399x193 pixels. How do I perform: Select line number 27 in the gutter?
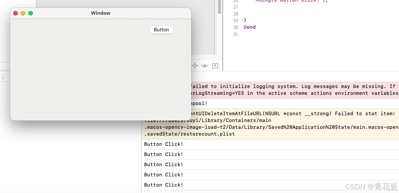click(x=236, y=7)
